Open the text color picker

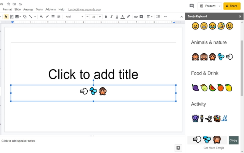(x=123, y=17)
